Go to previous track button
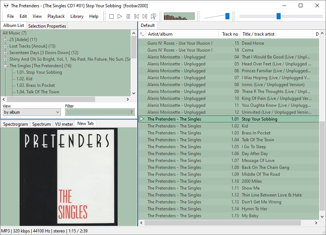Viewport: 326px width, 235px height. coord(136,16)
